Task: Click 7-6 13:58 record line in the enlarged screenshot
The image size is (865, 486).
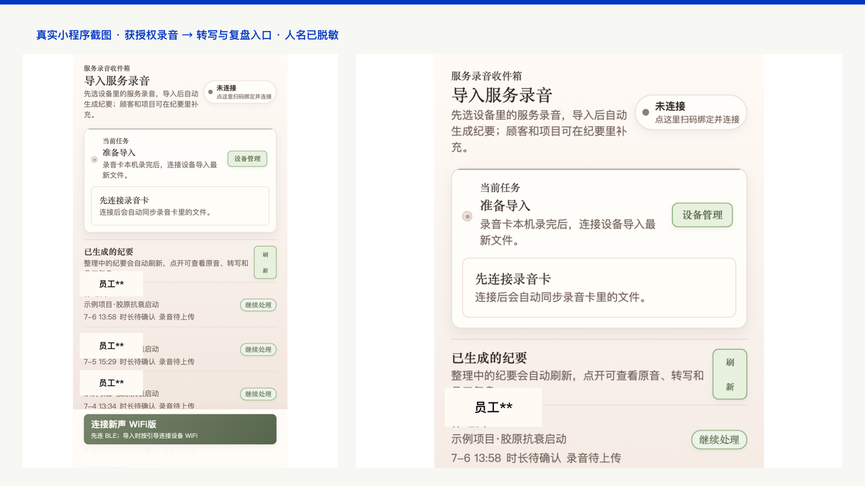Action: click(x=536, y=458)
